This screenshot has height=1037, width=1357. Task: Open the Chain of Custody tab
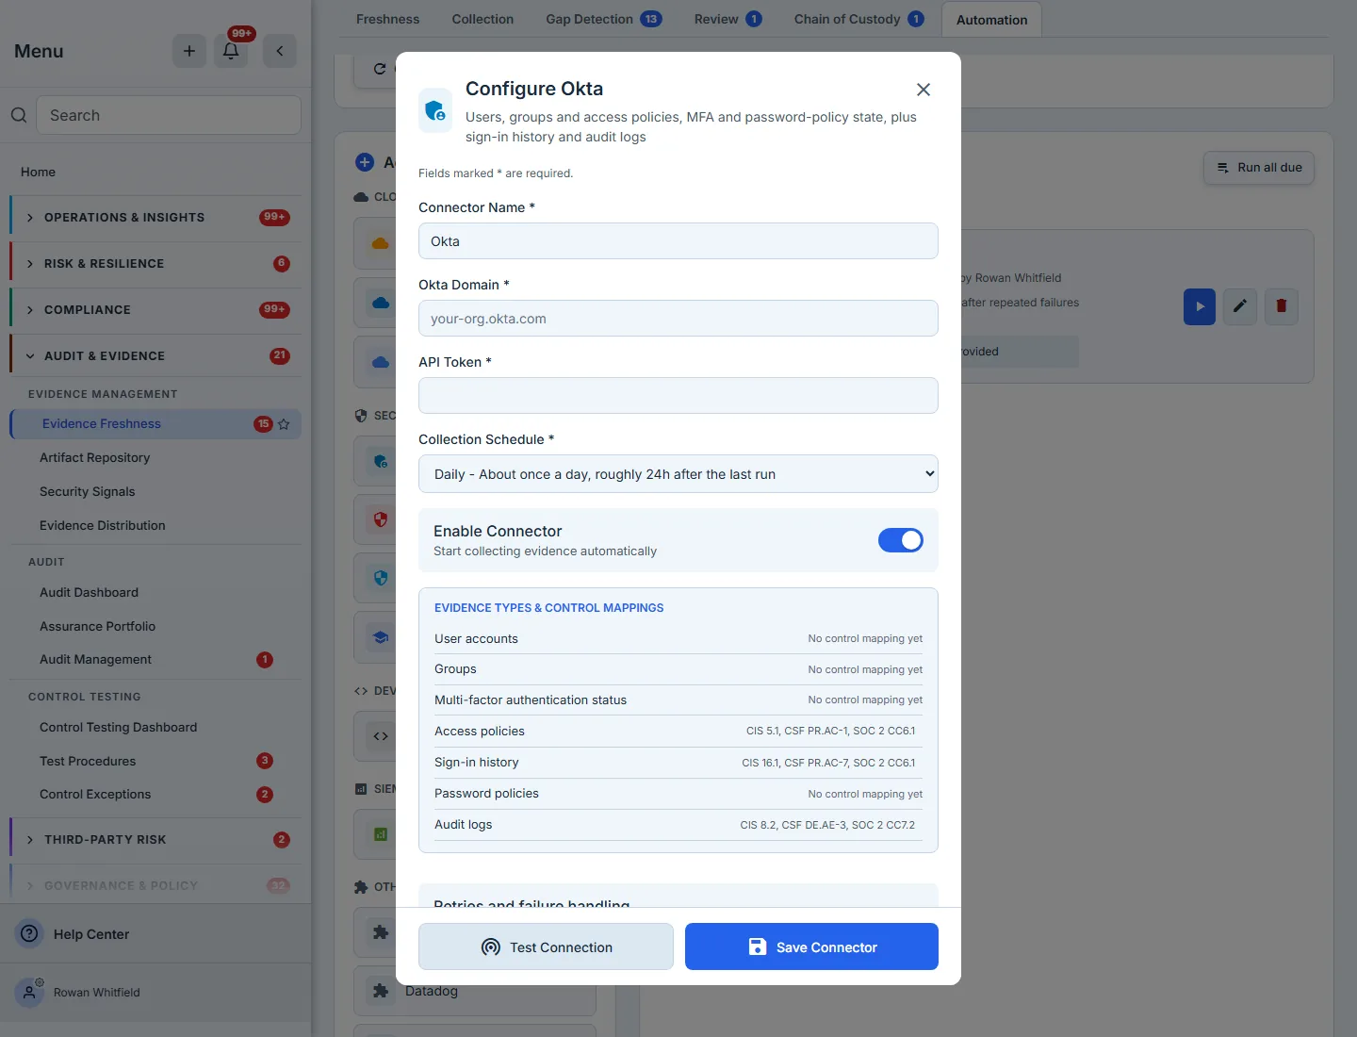858,19
